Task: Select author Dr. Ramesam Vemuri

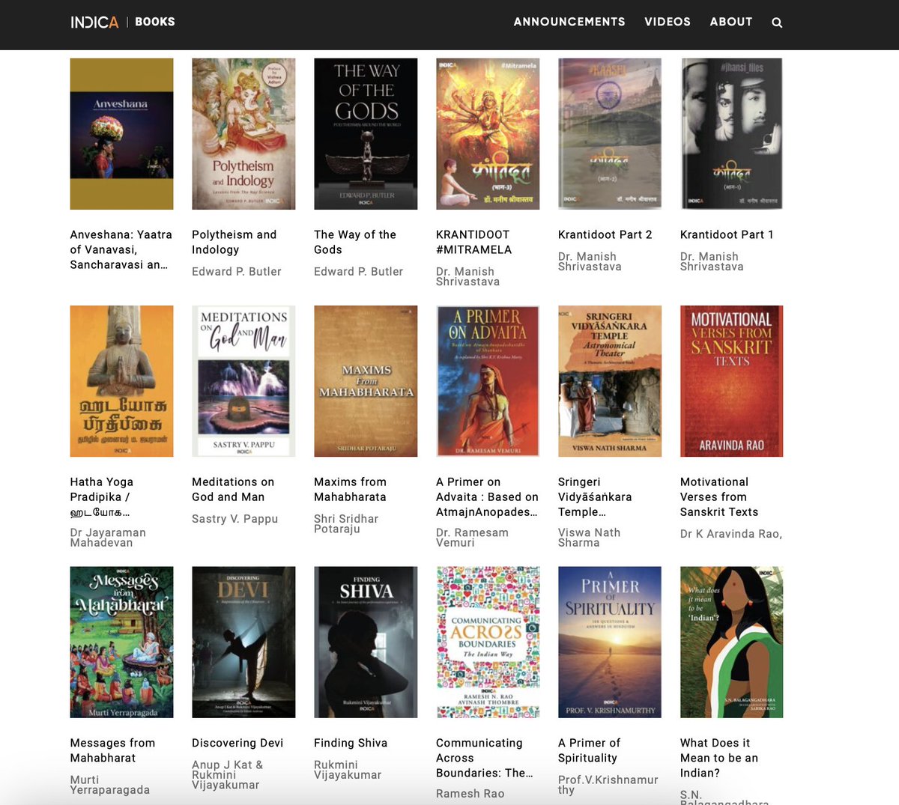Action: tap(473, 538)
